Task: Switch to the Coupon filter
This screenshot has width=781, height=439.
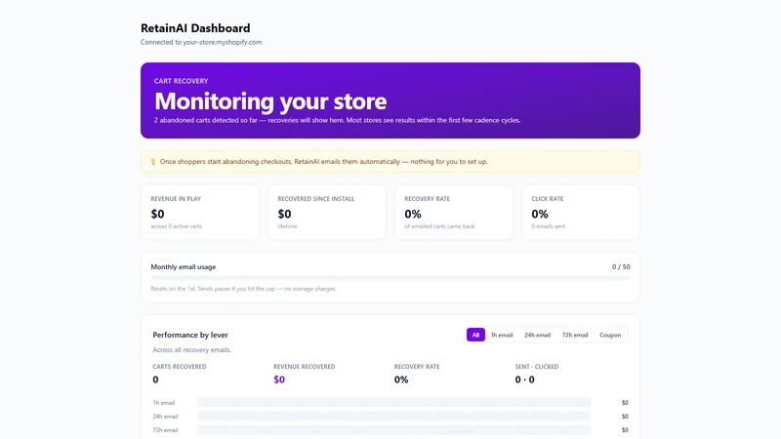Action: coord(610,335)
